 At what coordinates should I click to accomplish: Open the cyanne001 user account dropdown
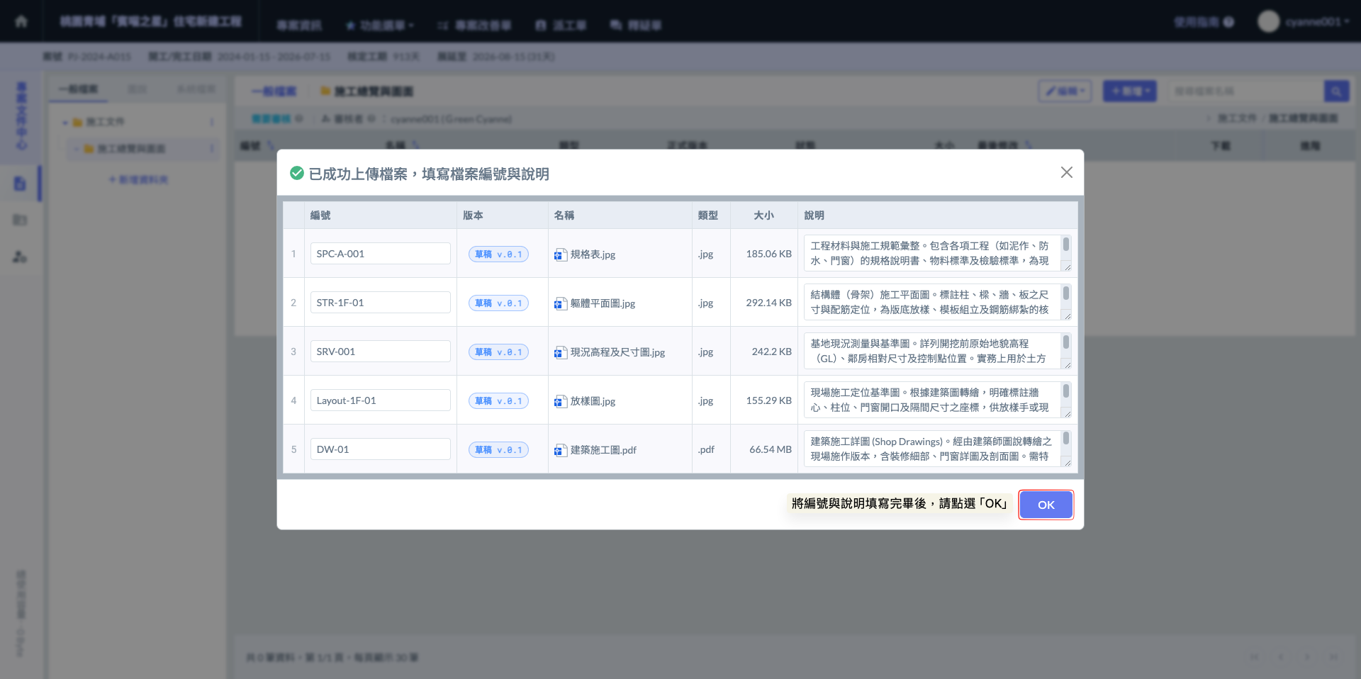[1304, 21]
